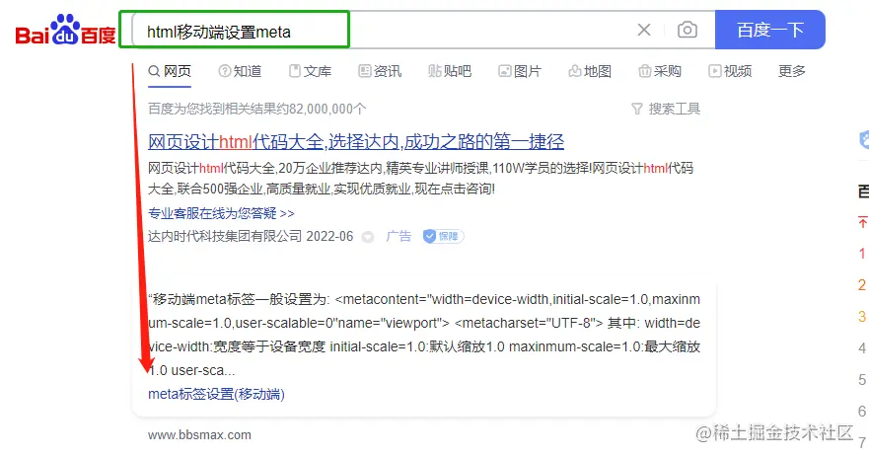The width and height of the screenshot is (869, 458).
Task: Expand dropdown arrow next to 2022-06
Action: (x=368, y=237)
